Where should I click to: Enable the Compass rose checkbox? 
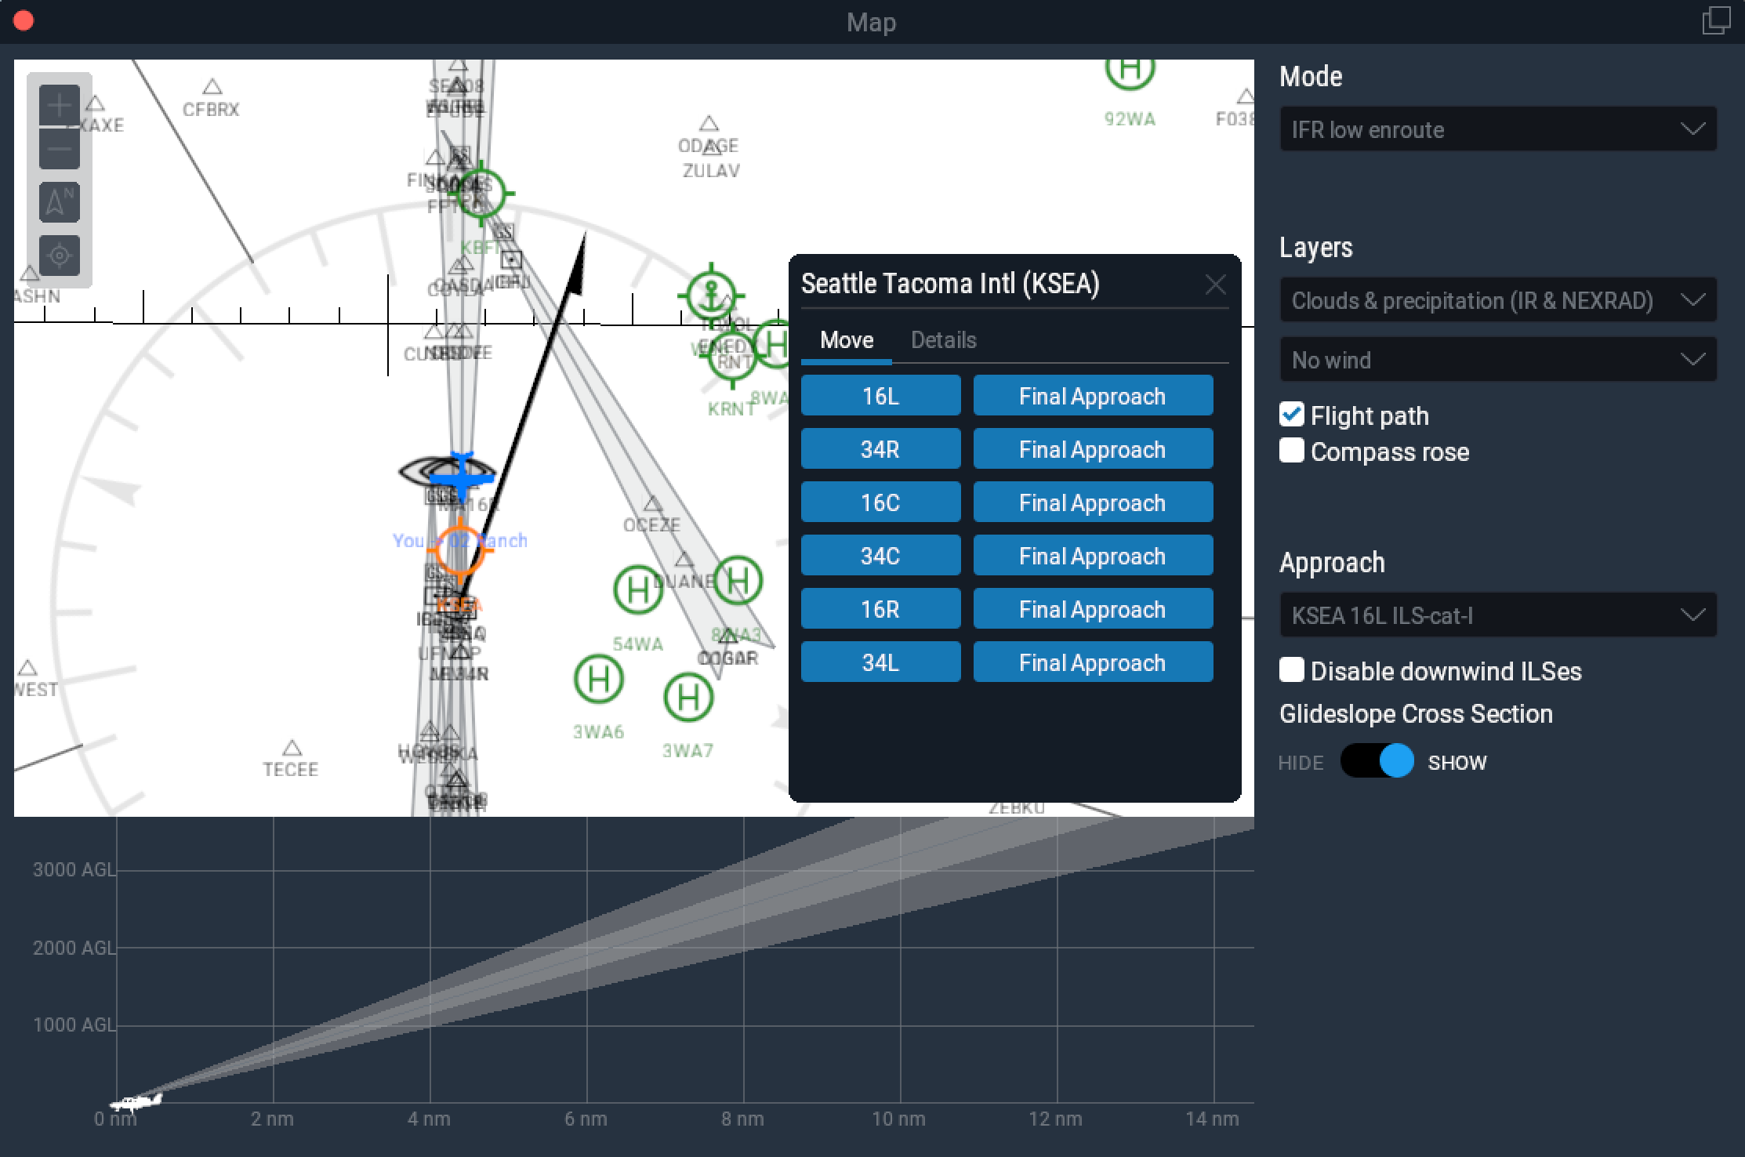1291,451
